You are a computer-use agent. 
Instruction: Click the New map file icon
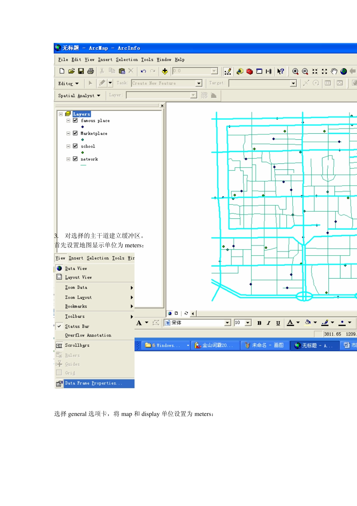tap(62, 71)
